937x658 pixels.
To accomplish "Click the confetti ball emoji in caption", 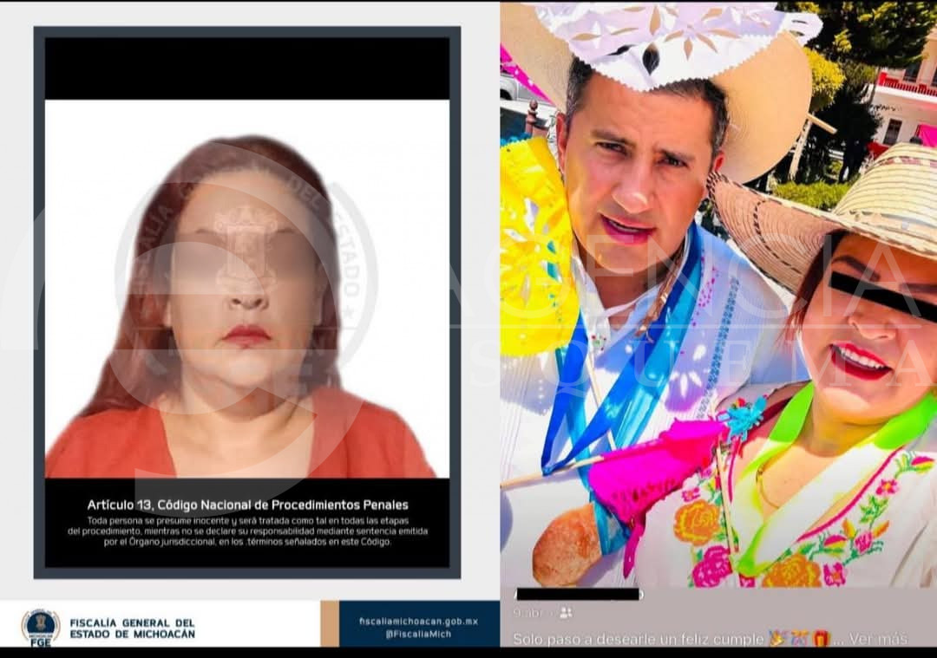I will click(x=799, y=639).
